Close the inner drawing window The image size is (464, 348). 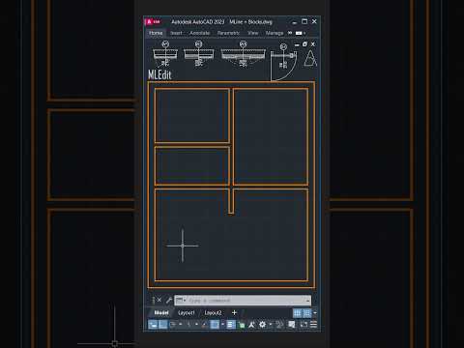tap(313, 44)
